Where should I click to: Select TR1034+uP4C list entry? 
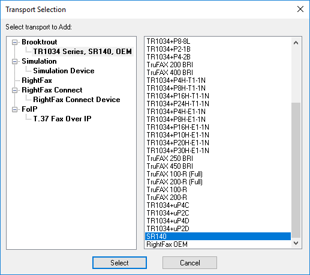pos(218,205)
